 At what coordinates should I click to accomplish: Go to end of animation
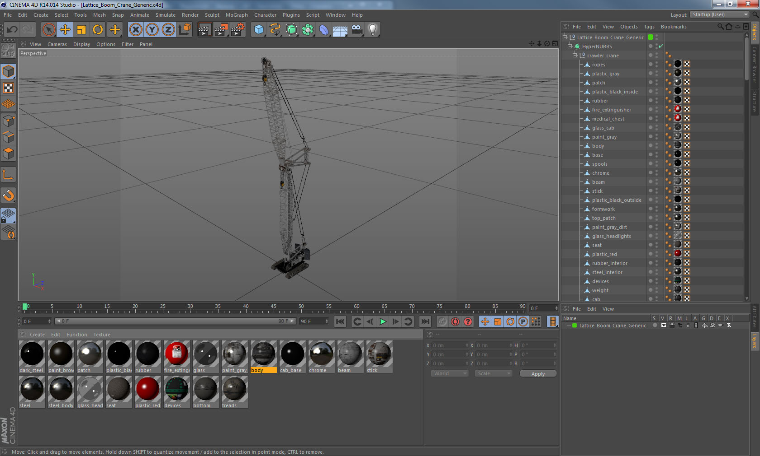[x=425, y=321]
